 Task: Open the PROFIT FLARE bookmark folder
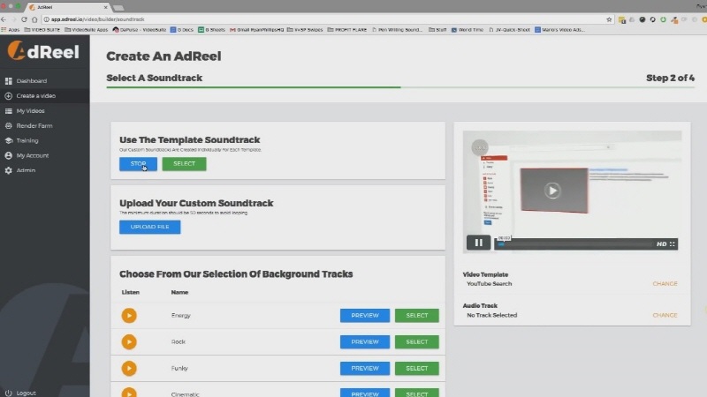346,30
